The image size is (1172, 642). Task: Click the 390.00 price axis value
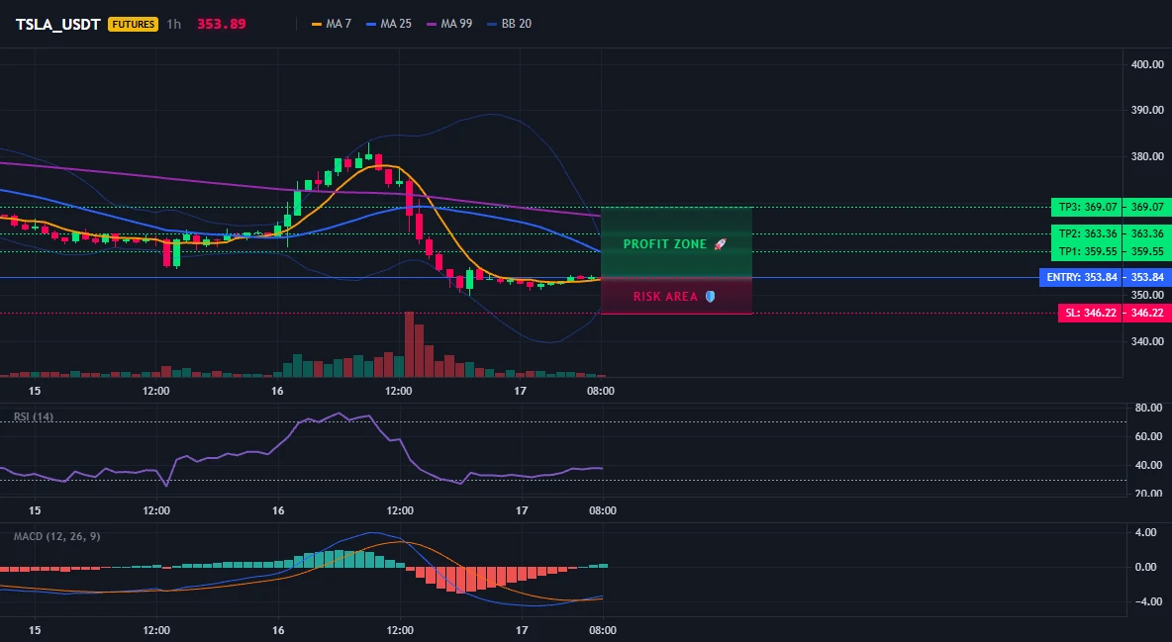tap(1147, 110)
